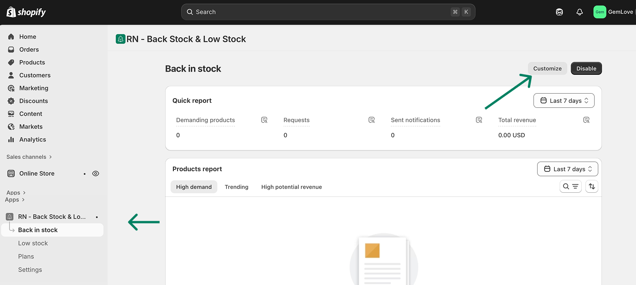Image resolution: width=636 pixels, height=285 pixels.
Task: Open Quick report Last 7 days dropdown
Action: [x=564, y=101]
